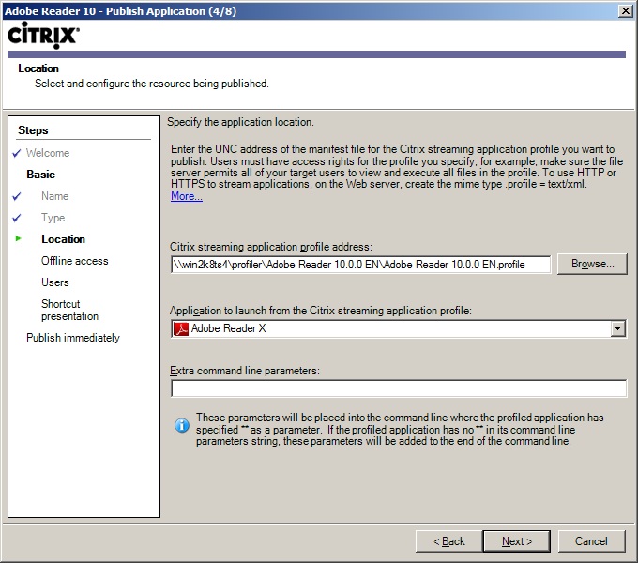The width and height of the screenshot is (638, 563).
Task: Click the dialog title bar text
Action: 120,11
